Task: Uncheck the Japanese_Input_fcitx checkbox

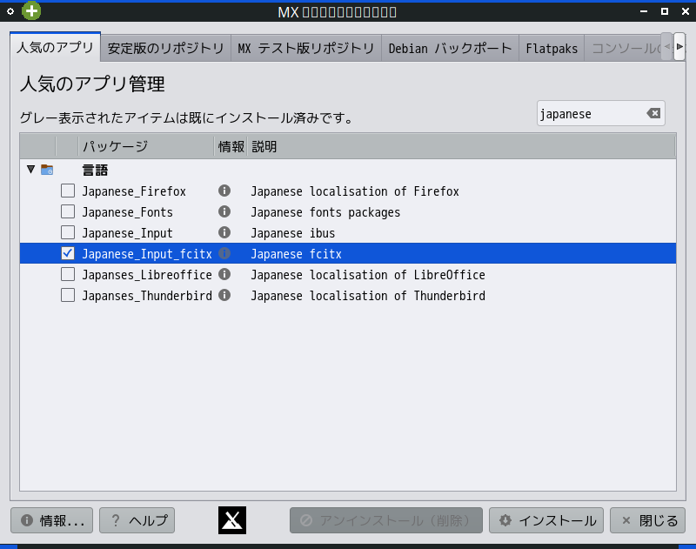Action: [68, 253]
